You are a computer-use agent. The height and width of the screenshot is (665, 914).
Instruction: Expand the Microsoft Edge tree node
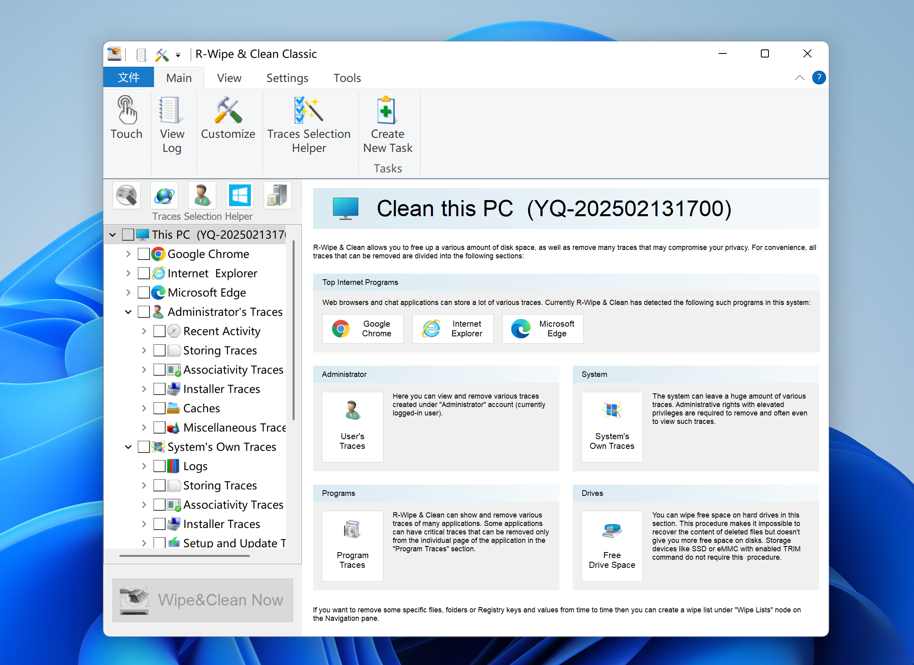tap(128, 293)
